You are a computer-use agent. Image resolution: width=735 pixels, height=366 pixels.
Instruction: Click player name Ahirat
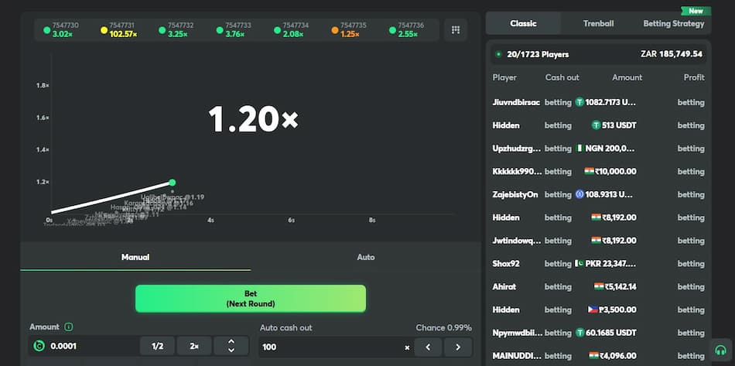tap(504, 286)
